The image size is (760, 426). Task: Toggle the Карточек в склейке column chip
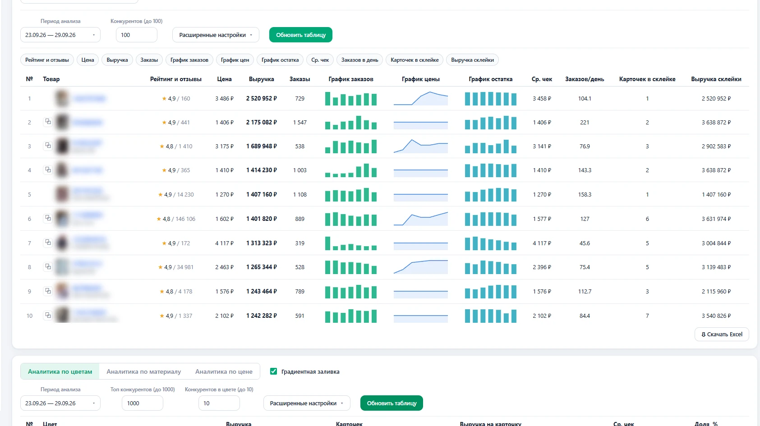415,60
